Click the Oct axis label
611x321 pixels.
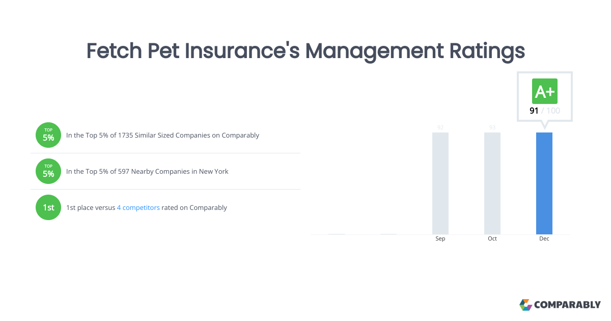point(492,238)
